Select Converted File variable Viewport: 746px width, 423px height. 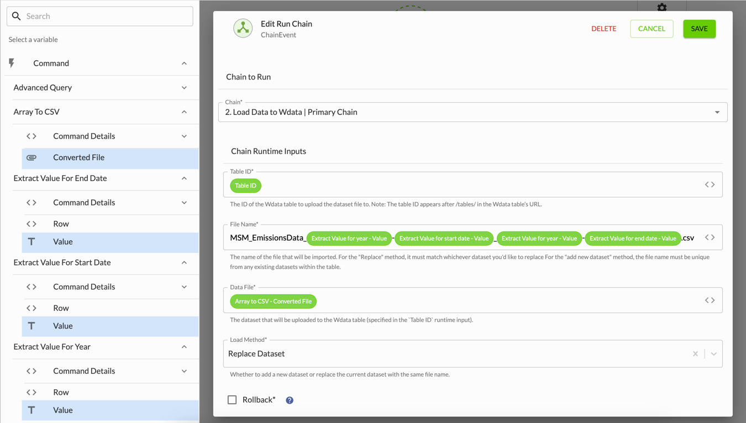111,157
